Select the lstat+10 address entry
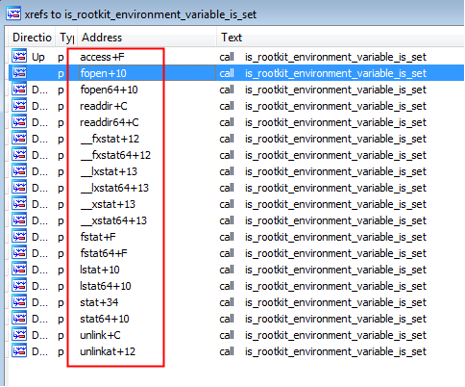 pos(100,270)
